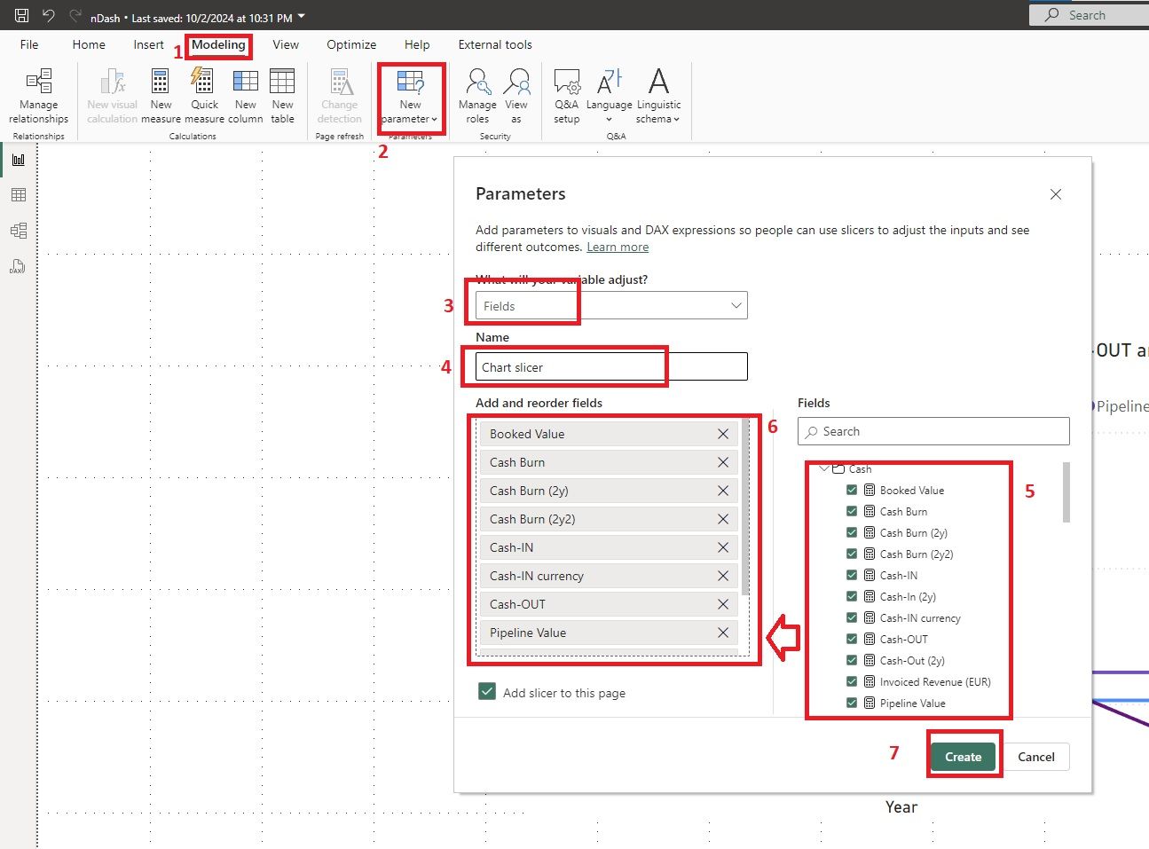
Task: Click Quick measure icon
Action: [x=203, y=81]
